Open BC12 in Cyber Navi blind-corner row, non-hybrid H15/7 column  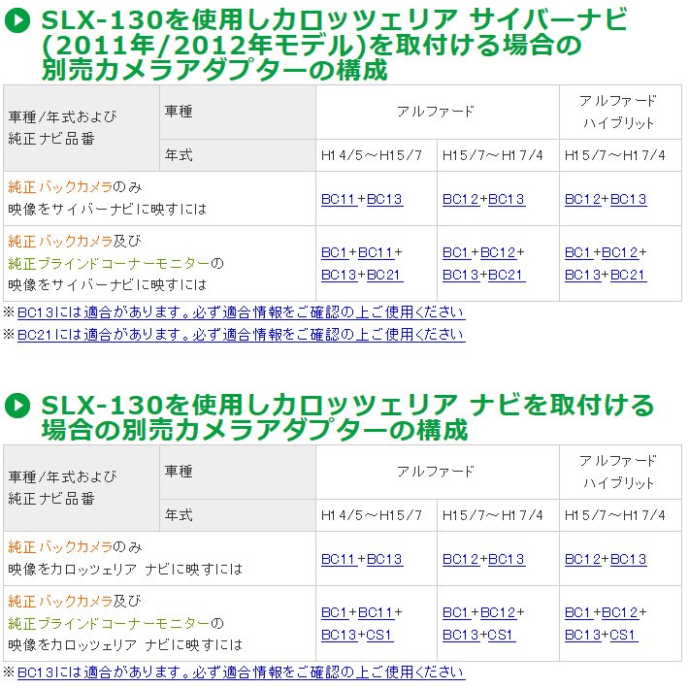point(498,252)
